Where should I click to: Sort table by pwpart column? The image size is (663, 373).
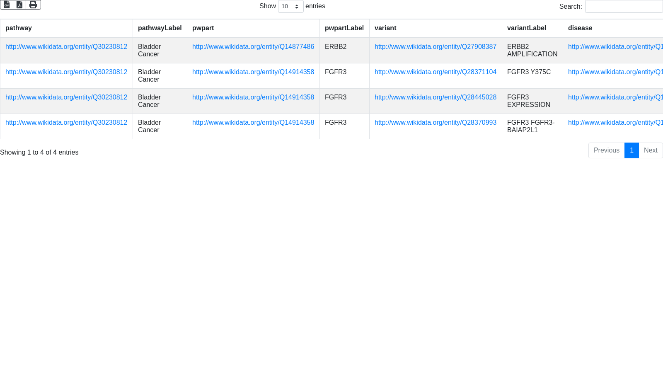pyautogui.click(x=203, y=28)
